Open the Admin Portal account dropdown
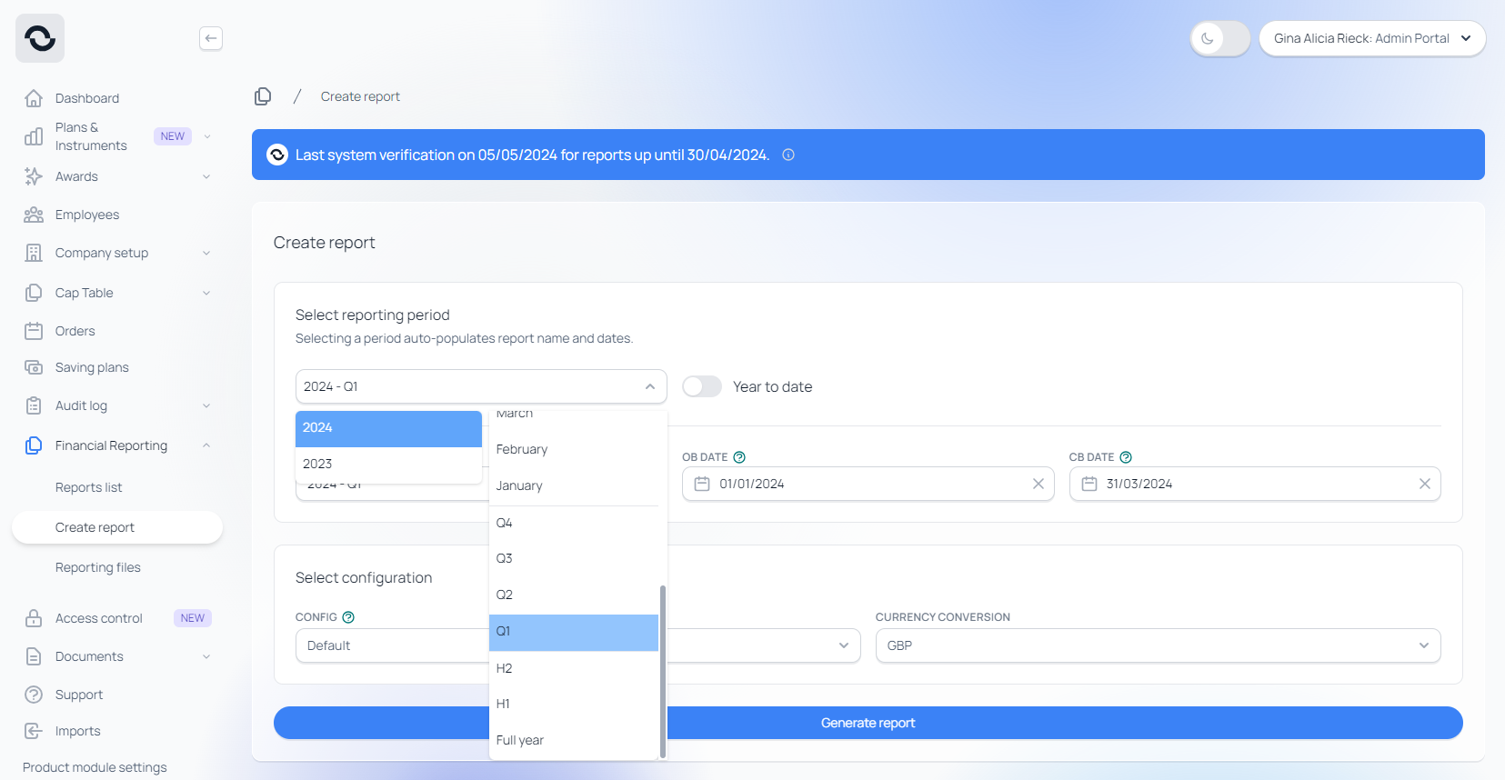Image resolution: width=1505 pixels, height=780 pixels. coord(1371,38)
